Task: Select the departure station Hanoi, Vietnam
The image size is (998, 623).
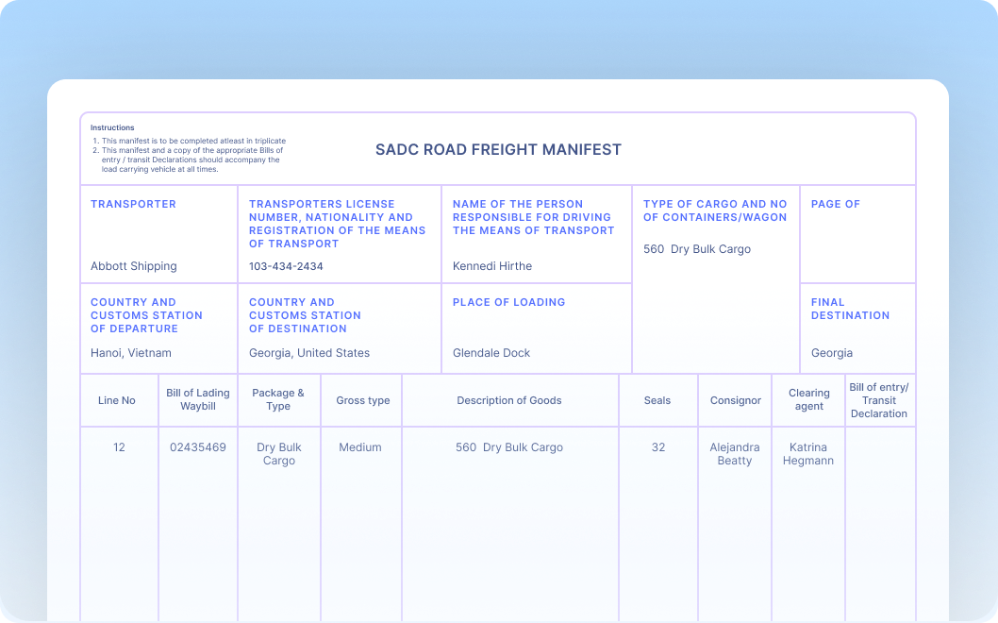Action: 129,353
